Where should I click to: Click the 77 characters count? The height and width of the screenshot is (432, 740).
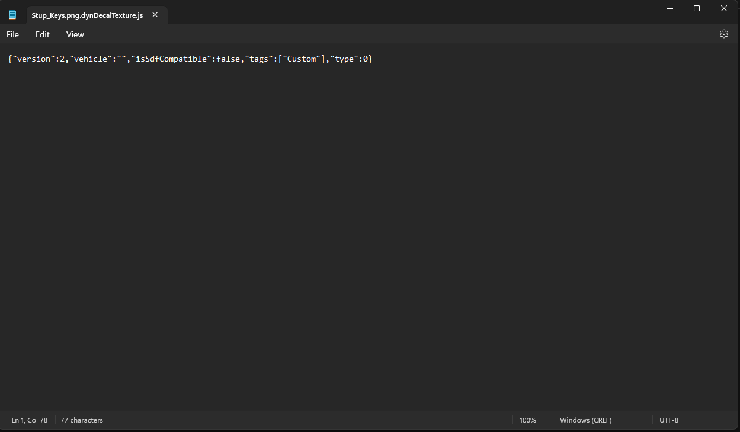82,420
